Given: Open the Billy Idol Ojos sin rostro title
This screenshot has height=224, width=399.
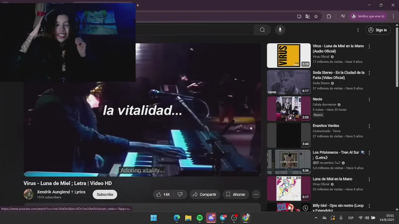Looking at the screenshot, I should tap(338, 208).
